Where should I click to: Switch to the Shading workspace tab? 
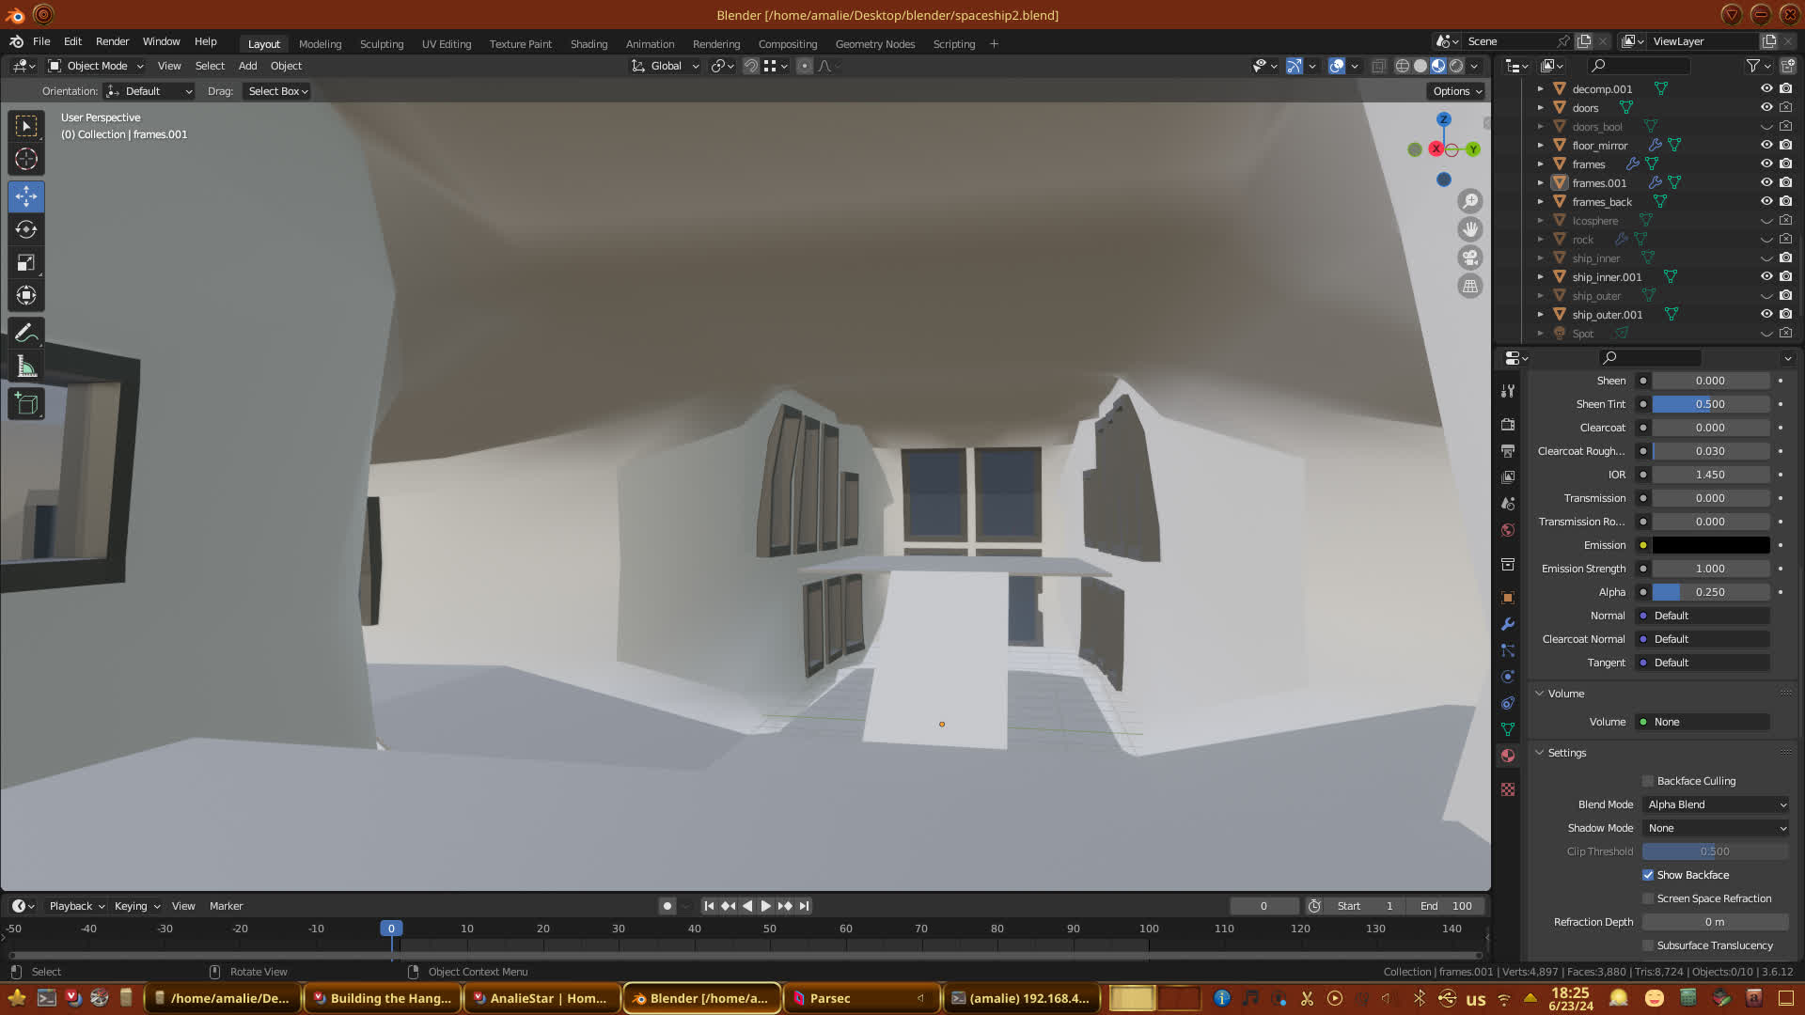(589, 44)
